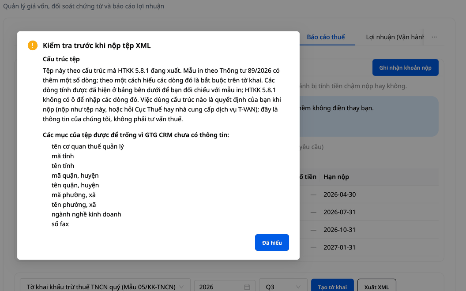Click the calendar icon in year field
Viewport: 466px width, 291px height.
coord(247,287)
